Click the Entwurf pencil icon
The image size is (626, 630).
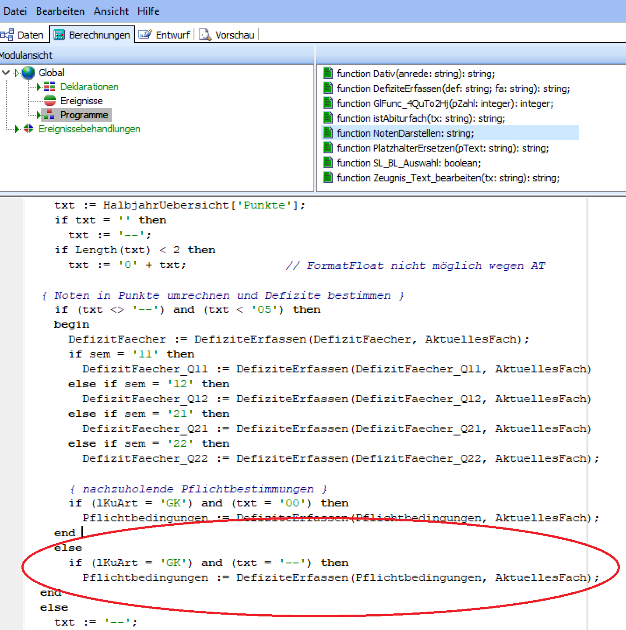pyautogui.click(x=145, y=34)
